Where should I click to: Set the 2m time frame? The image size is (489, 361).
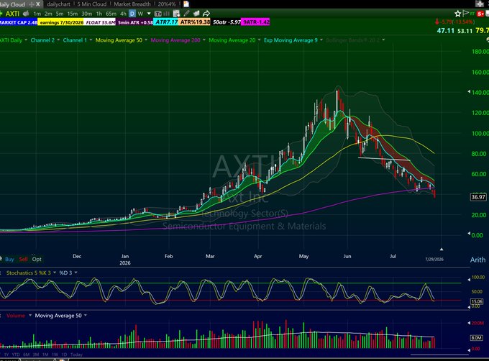tap(48, 14)
